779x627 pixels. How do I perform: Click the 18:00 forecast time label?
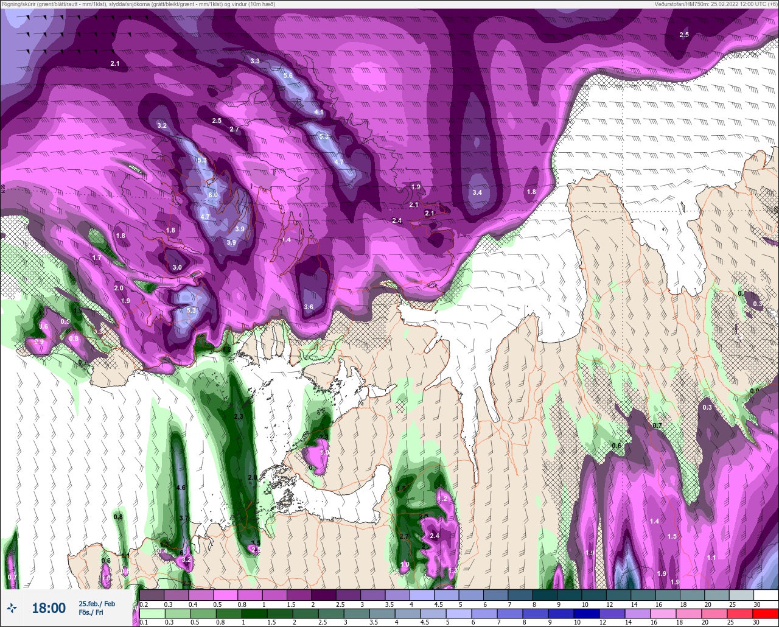click(49, 608)
